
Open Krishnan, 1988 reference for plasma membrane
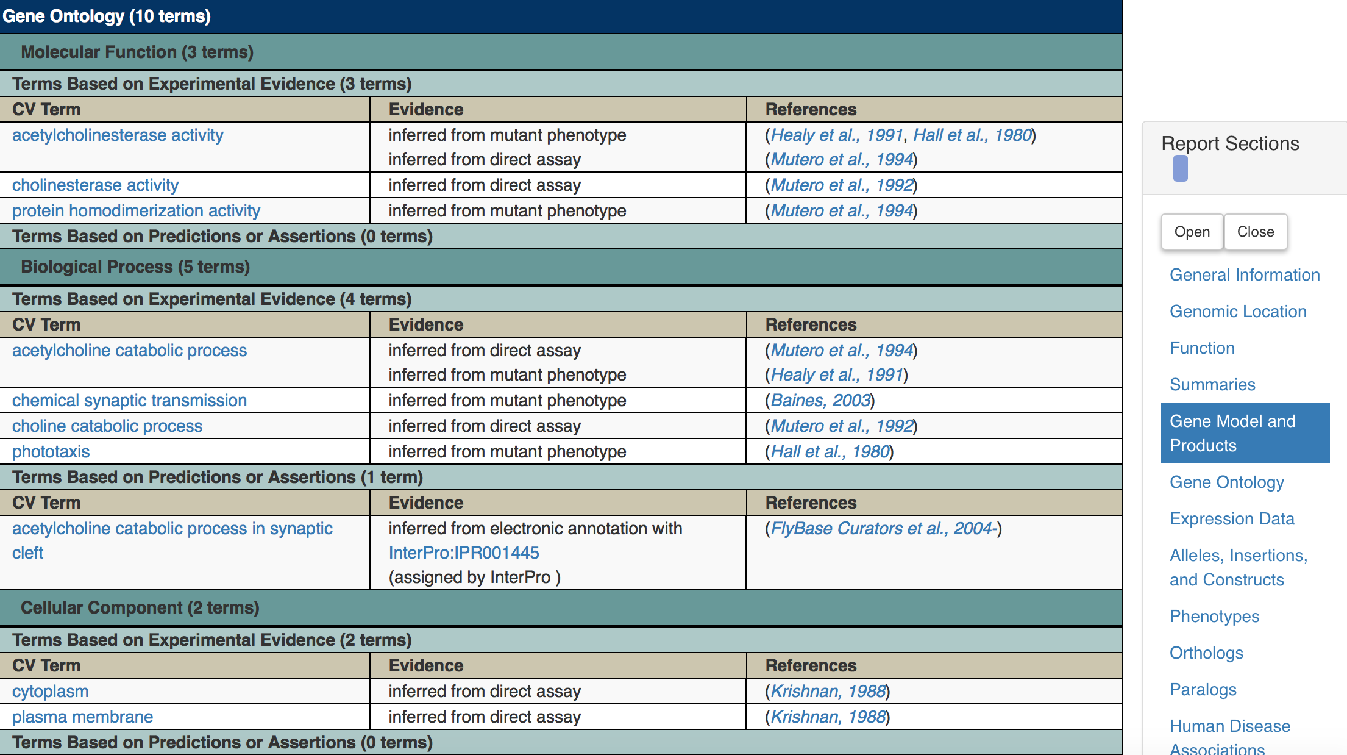click(828, 717)
